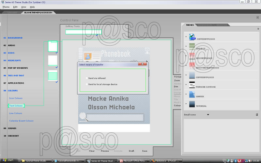Screen dimensions: 261x163
Task: Select the Zoom tool in Toolbox
Action: click(177, 81)
